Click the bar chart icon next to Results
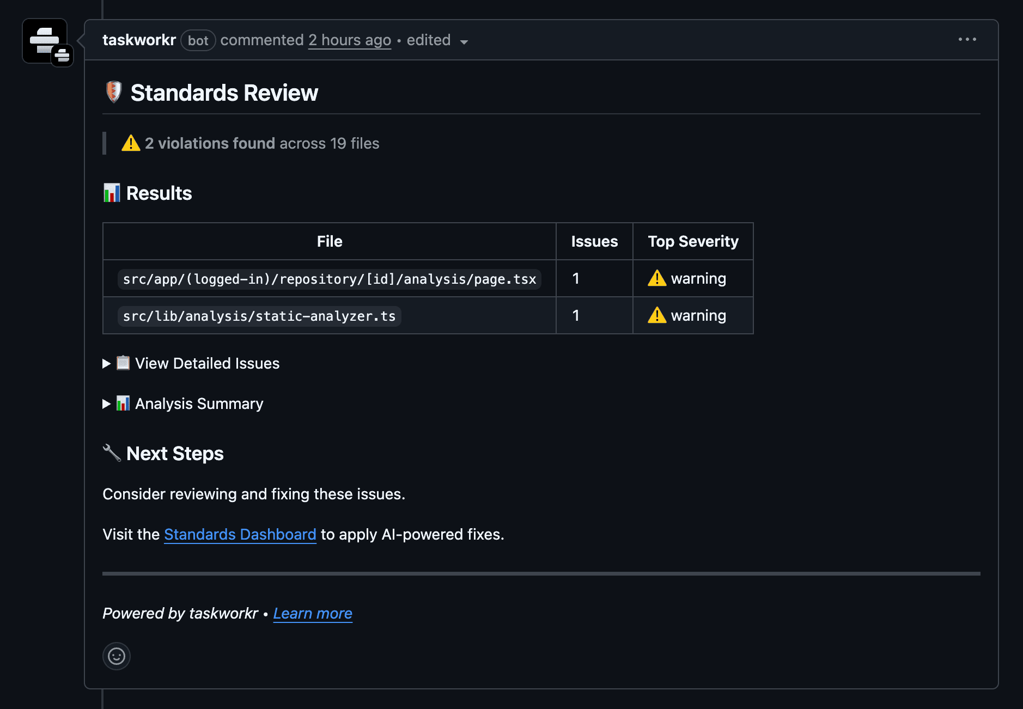1023x709 pixels. (112, 193)
